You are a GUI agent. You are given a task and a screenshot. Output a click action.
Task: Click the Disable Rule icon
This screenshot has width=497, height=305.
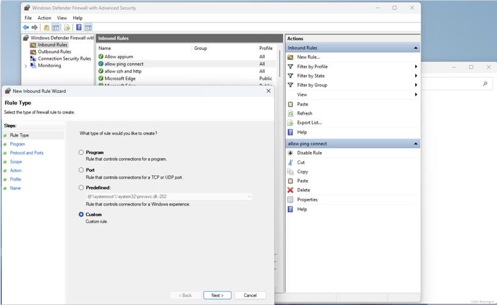[x=290, y=153]
